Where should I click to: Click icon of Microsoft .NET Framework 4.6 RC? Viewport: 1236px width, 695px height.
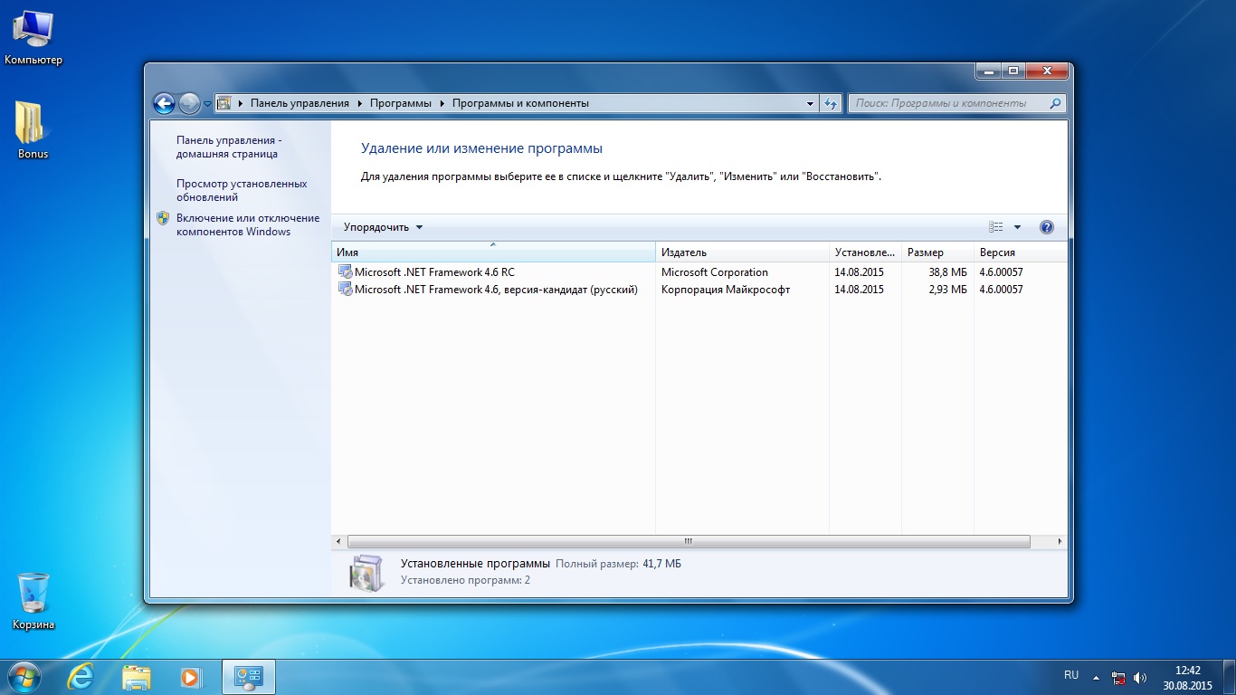coord(345,271)
